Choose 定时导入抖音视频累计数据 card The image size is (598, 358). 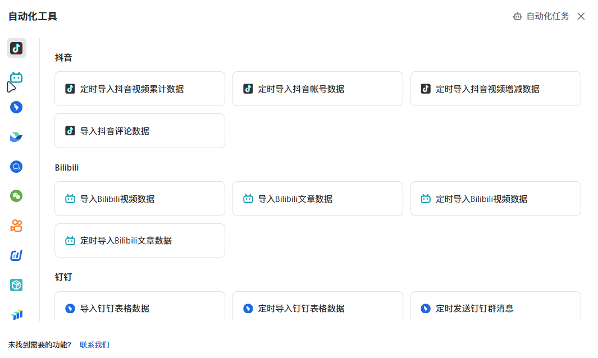click(x=140, y=89)
